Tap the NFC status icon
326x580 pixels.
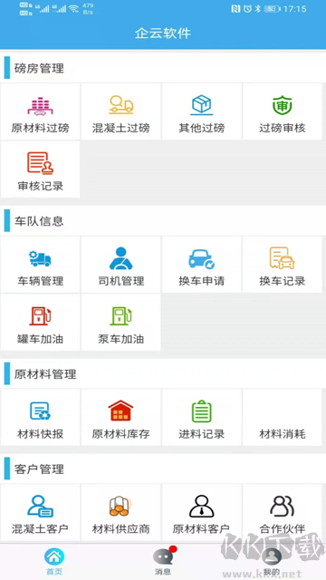(x=235, y=9)
